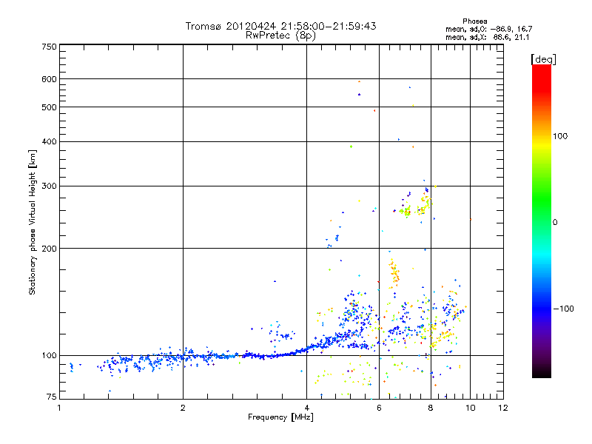Pick the black bottom of the phase colorbar

[542, 373]
